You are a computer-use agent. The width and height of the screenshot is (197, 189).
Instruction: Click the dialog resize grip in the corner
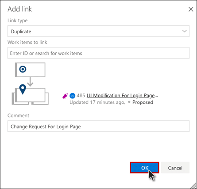193,185
